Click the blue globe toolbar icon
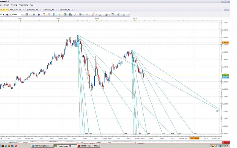The image size is (237, 148). pos(54,14)
